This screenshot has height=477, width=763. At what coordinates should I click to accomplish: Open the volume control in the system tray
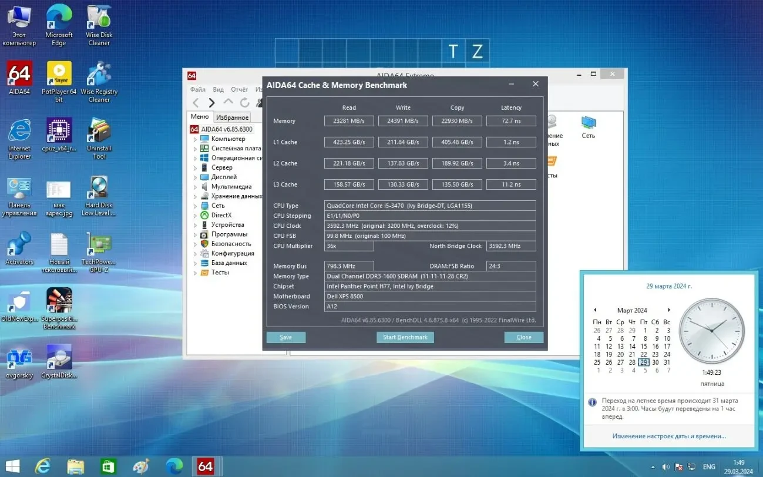coord(667,466)
